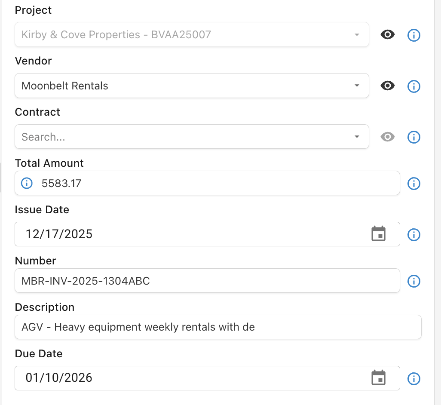The image size is (441, 405).
Task: View info for the Contract field
Action: point(413,137)
